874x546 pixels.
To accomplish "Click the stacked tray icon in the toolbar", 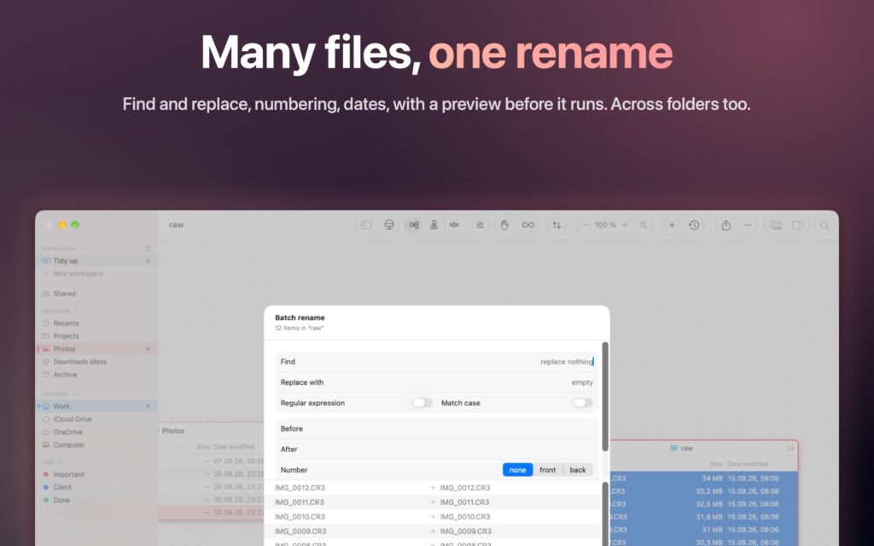I will tap(389, 225).
